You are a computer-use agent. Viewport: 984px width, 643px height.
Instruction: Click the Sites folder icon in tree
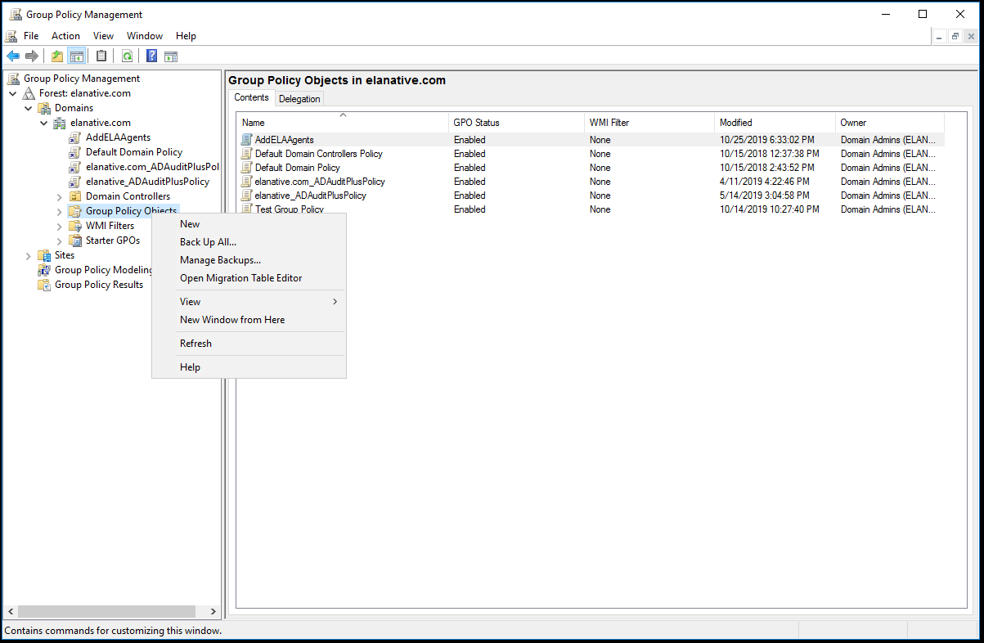pyautogui.click(x=44, y=255)
